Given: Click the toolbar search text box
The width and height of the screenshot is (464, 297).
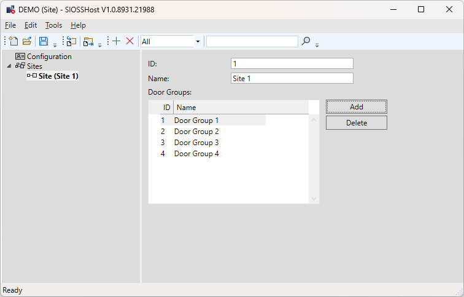Looking at the screenshot, I should (252, 41).
